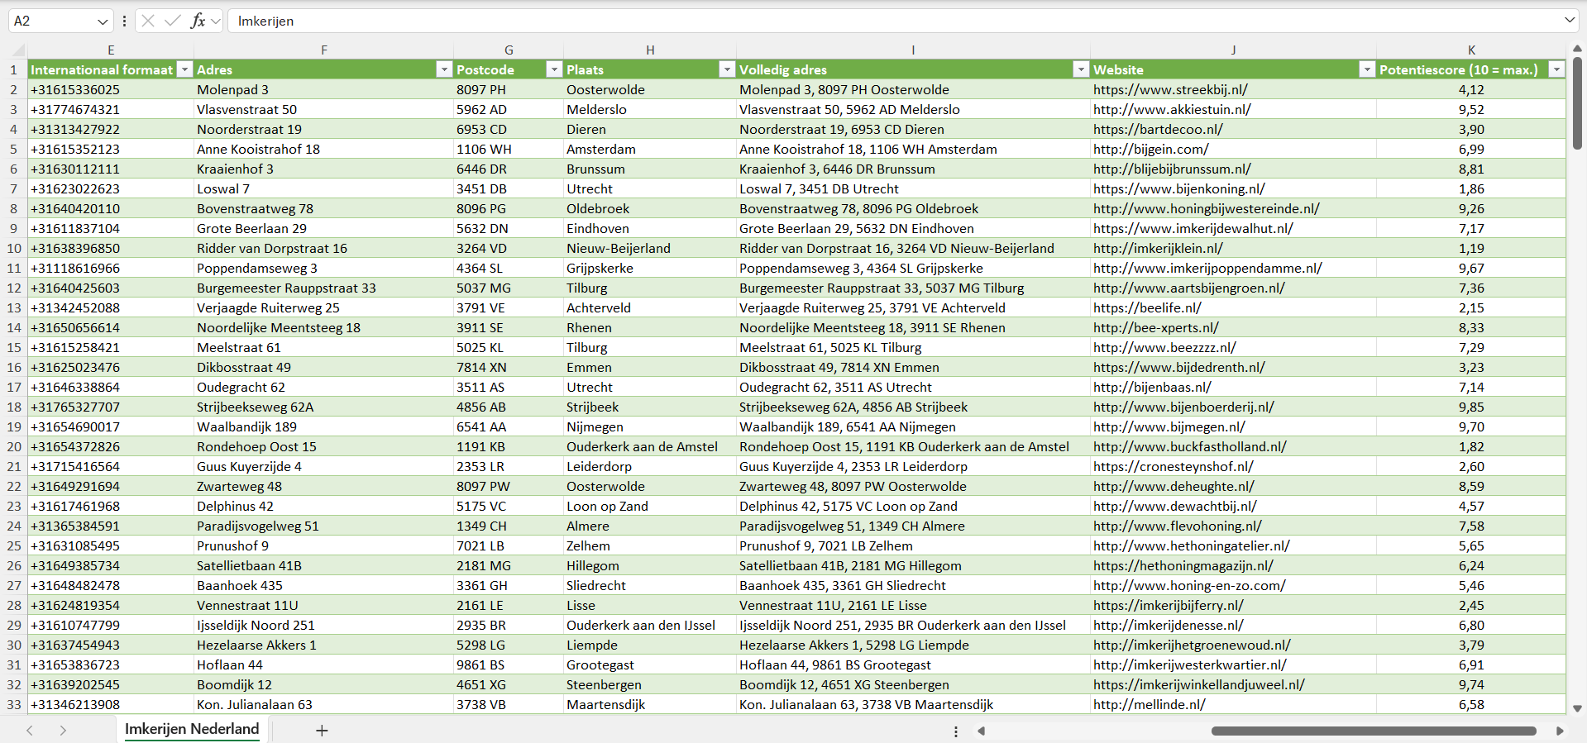Click the horizontal scrollbar thumb
The height and width of the screenshot is (743, 1587).
point(1373,731)
